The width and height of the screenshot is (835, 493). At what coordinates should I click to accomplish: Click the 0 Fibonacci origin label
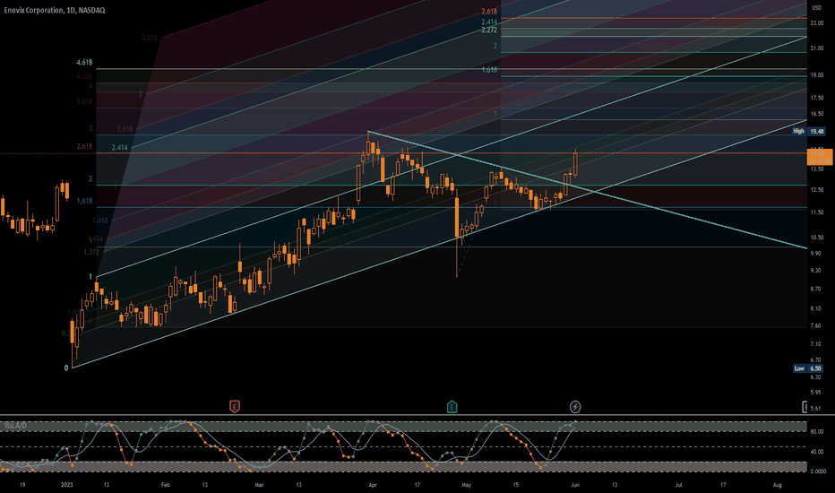66,368
